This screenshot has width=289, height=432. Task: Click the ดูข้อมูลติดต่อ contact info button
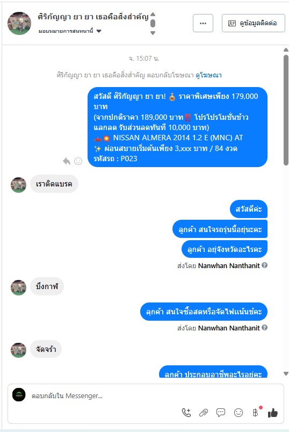pos(254,23)
